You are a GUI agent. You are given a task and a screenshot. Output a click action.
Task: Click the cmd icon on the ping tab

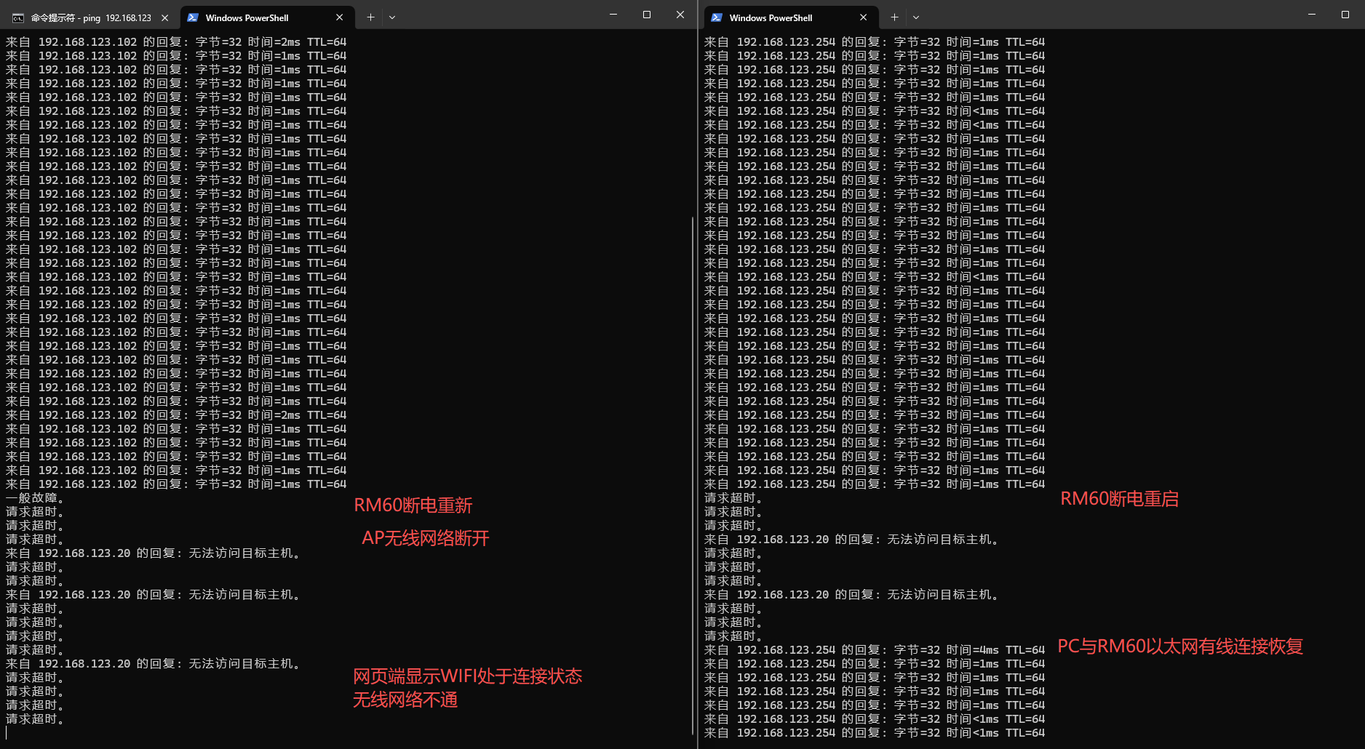18,17
